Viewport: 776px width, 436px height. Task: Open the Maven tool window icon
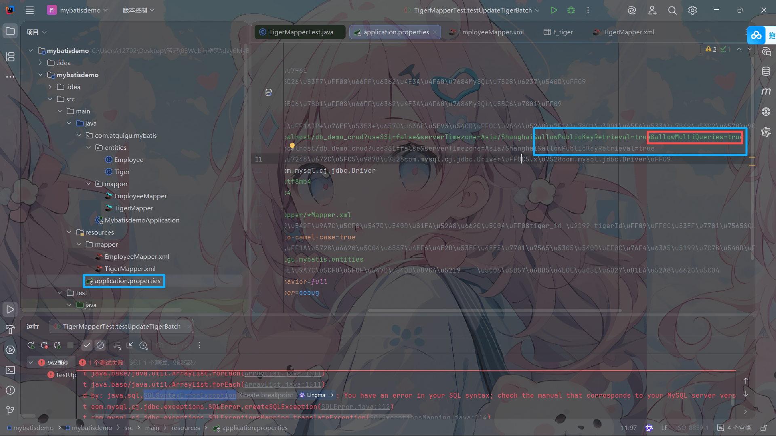(x=766, y=92)
